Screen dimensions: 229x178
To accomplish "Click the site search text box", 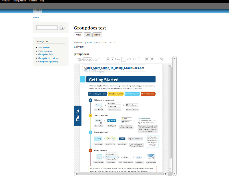I will (x=47, y=28).
